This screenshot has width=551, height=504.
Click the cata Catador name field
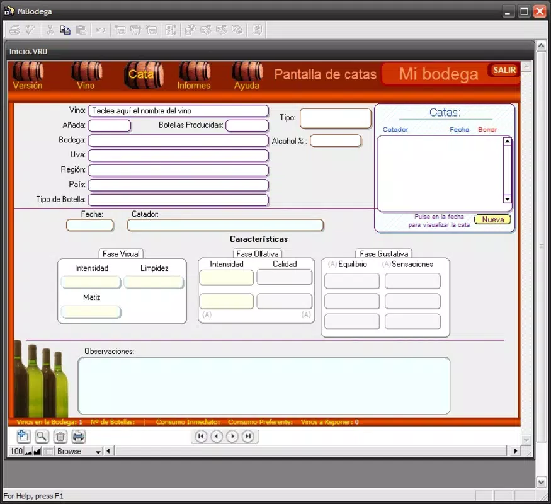225,226
